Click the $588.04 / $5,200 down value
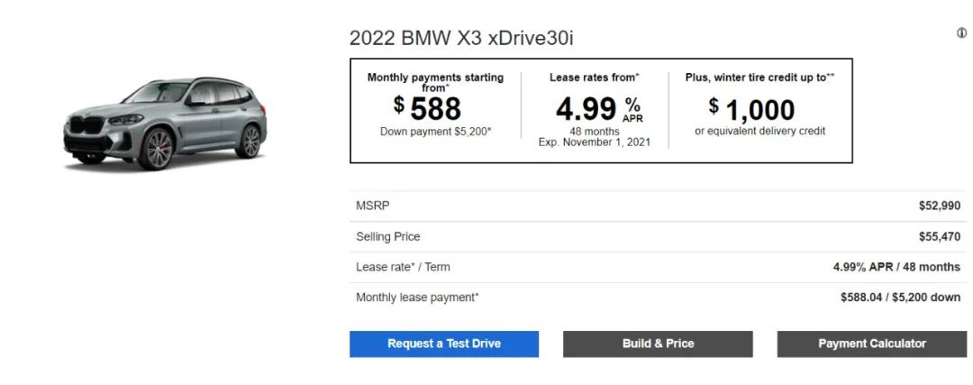The image size is (973, 385). (x=900, y=298)
